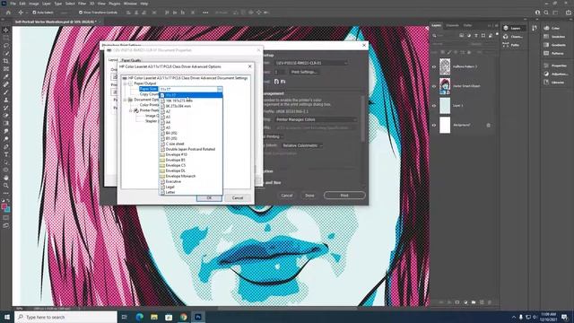Open the Properties panel icon
The width and height of the screenshot is (574, 323).
(x=546, y=65)
